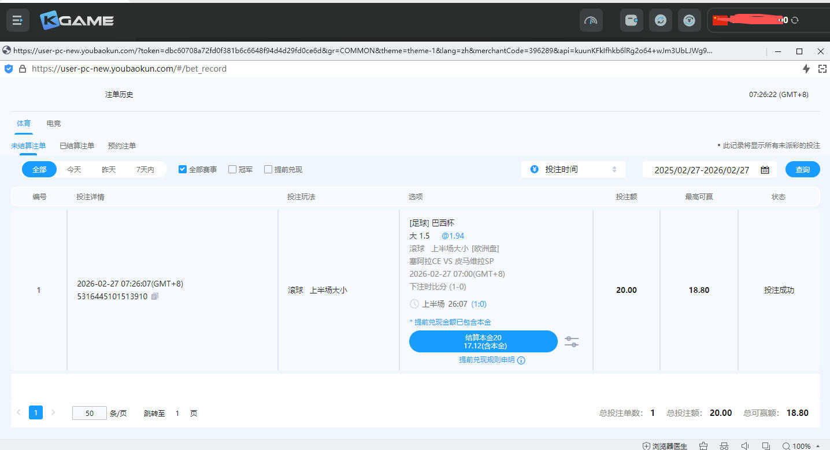Enable the 冠军 checkbox

(232, 170)
